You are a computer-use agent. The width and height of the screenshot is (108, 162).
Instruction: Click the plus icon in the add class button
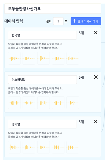pyautogui.click(x=74, y=21)
